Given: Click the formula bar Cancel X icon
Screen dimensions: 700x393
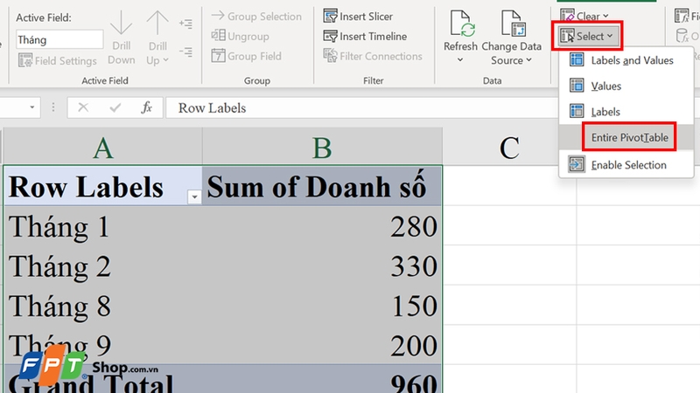Looking at the screenshot, I should (83, 107).
